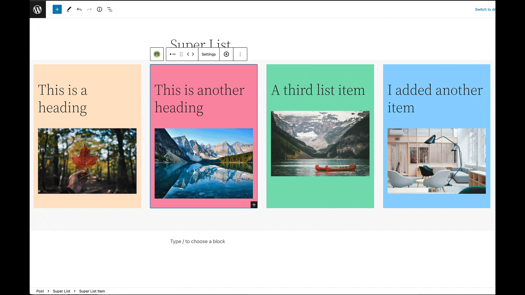Image resolution: width=525 pixels, height=295 pixels.
Task: Click the WordPress logo icon
Action: point(37,9)
